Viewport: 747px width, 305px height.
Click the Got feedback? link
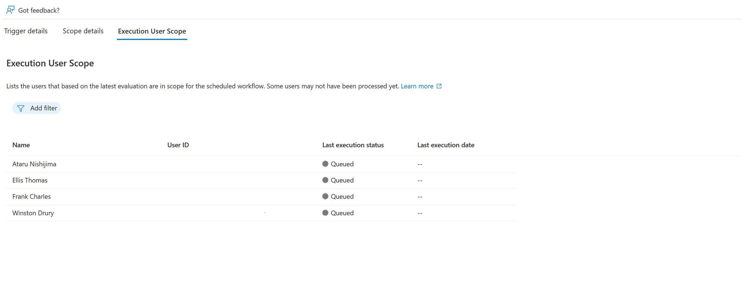(x=39, y=10)
